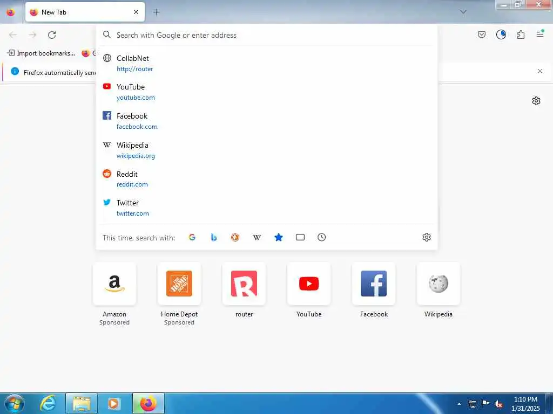Open reddit.com suggestion URL
This screenshot has height=414, width=553.
coord(132,184)
